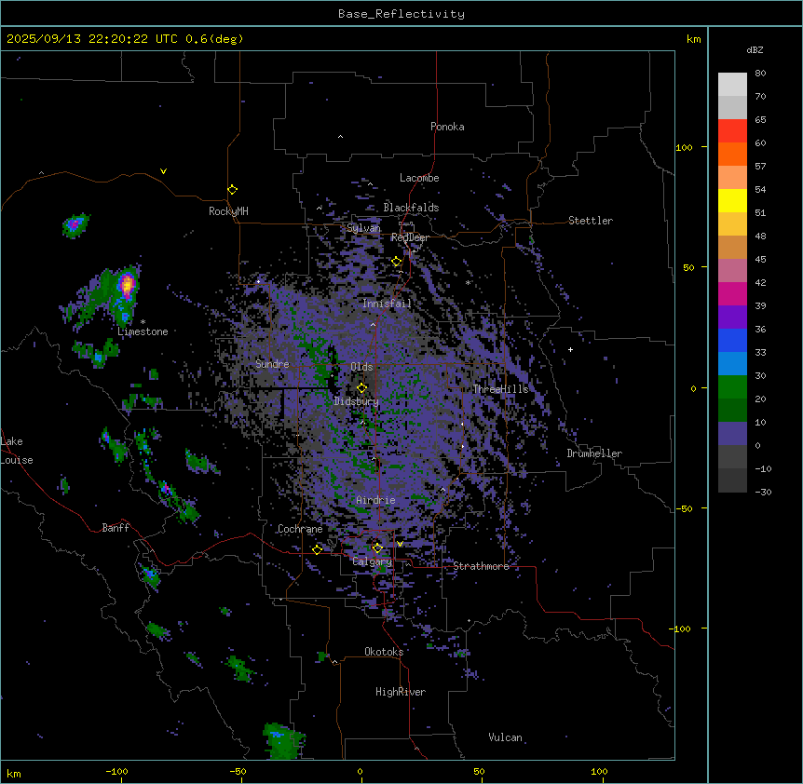Image resolution: width=803 pixels, height=784 pixels.
Task: Click the yellow marker above Calgary label
Action: (x=377, y=548)
